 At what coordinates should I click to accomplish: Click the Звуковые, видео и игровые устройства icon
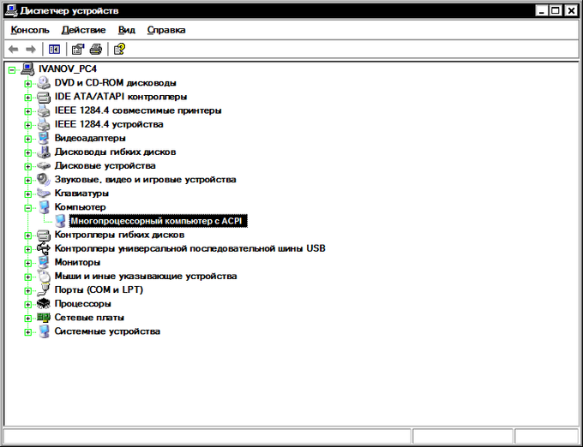tap(44, 180)
